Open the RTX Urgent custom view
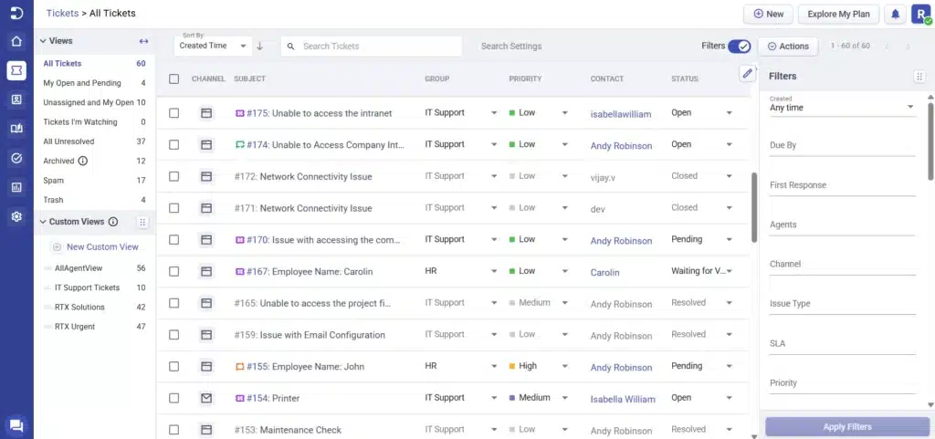This screenshot has height=439, width=935. tap(94, 327)
